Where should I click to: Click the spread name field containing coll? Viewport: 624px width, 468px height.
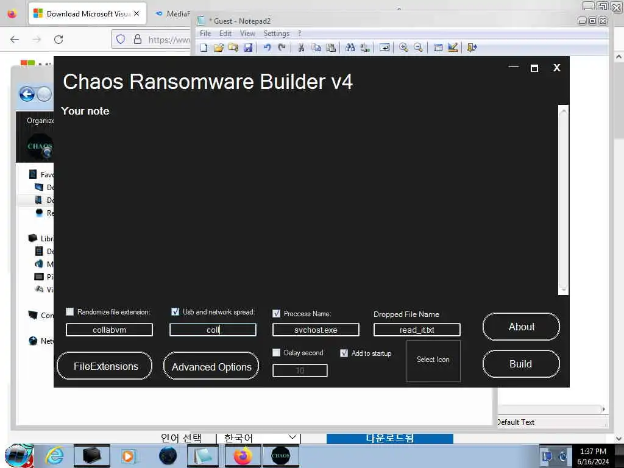[213, 330]
